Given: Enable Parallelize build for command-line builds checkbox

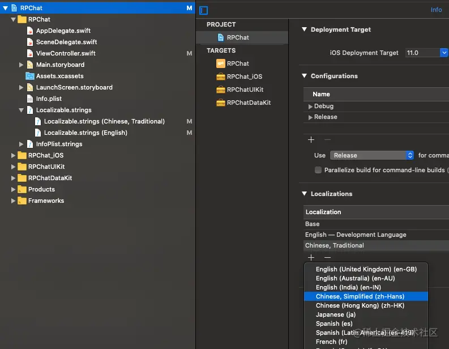Looking at the screenshot, I should pyautogui.click(x=318, y=170).
